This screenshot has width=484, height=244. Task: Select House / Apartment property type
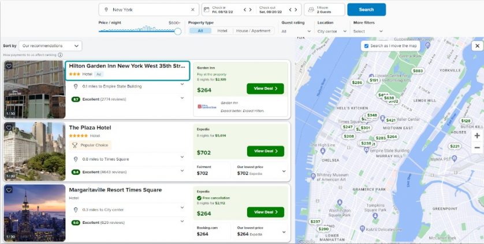coord(253,30)
